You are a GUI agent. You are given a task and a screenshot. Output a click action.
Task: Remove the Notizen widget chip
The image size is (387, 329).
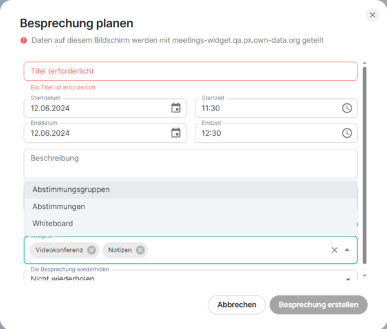pos(140,250)
